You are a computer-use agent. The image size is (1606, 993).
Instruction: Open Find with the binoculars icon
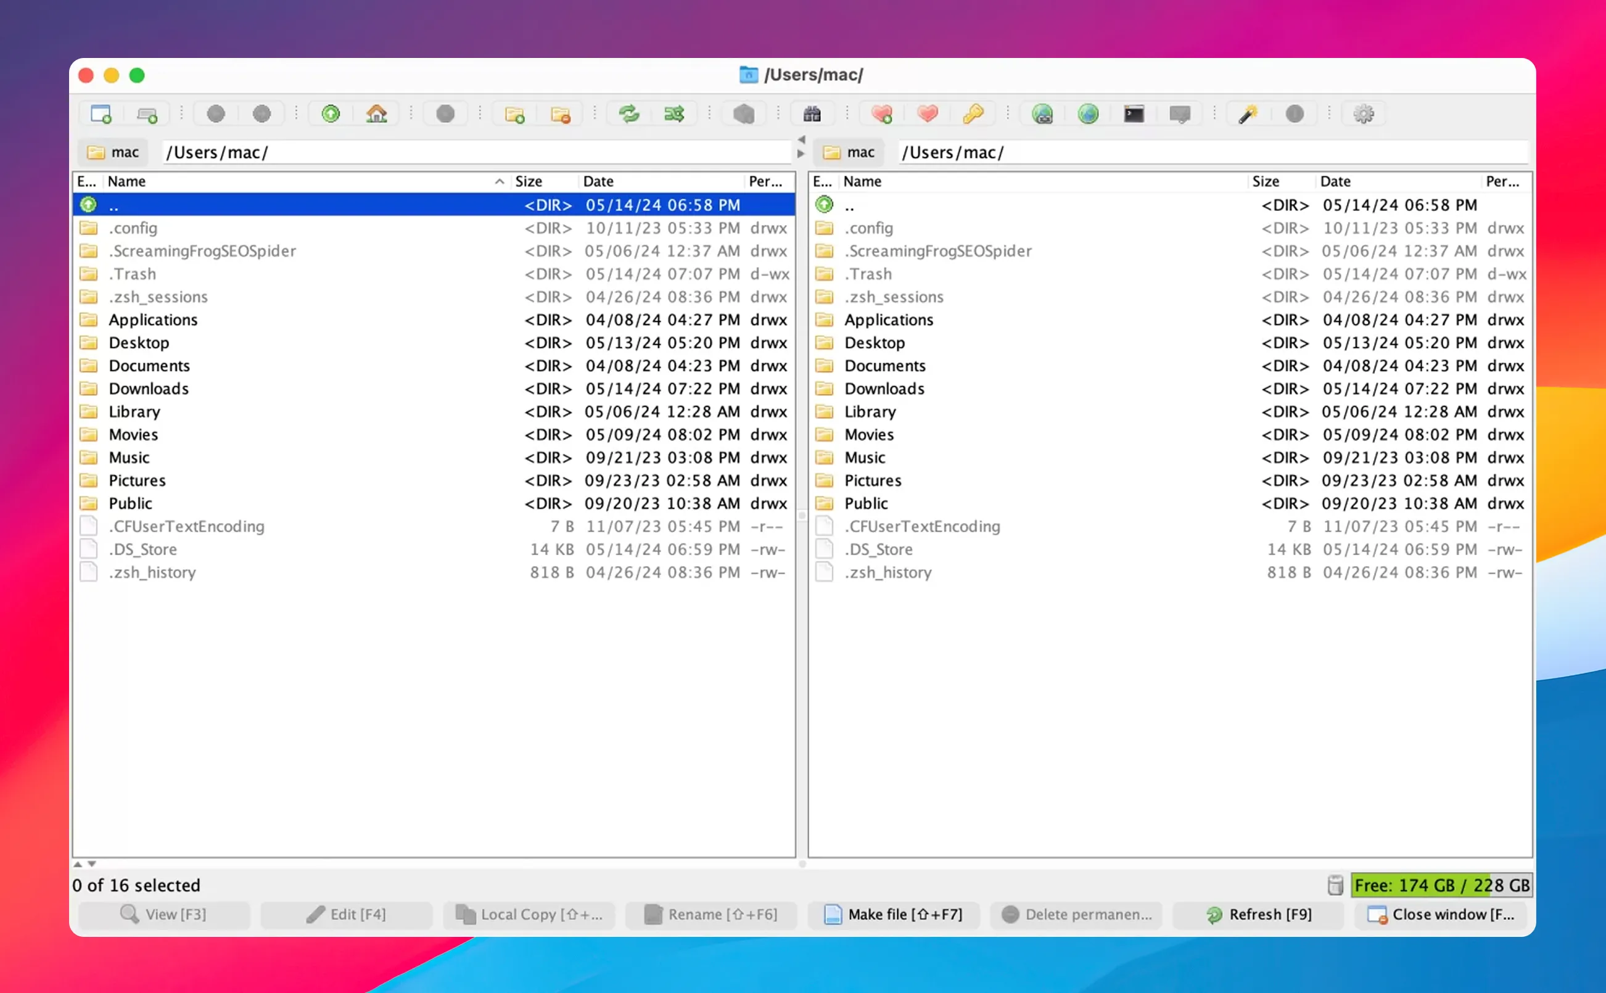click(x=812, y=114)
